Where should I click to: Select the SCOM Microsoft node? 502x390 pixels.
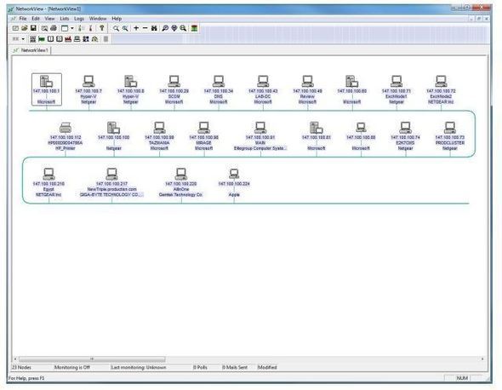pyautogui.click(x=174, y=89)
